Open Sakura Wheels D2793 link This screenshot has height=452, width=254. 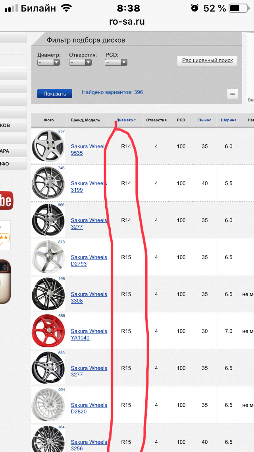pyautogui.click(x=89, y=260)
